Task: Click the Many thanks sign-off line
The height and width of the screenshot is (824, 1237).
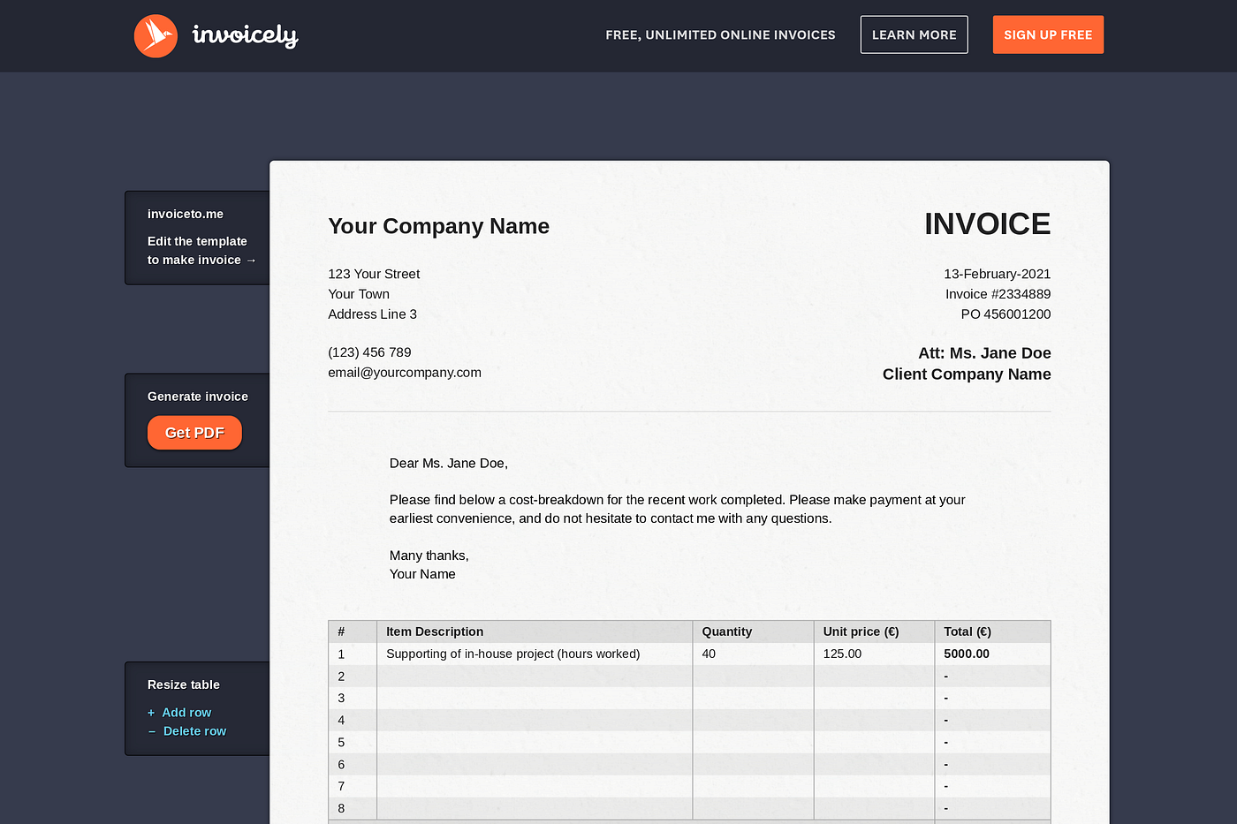Action: point(429,556)
